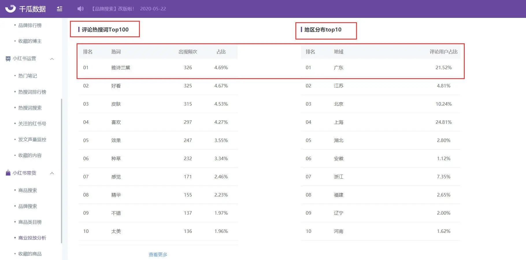Select 热搜词搜索 in the sidebar

click(x=30, y=108)
